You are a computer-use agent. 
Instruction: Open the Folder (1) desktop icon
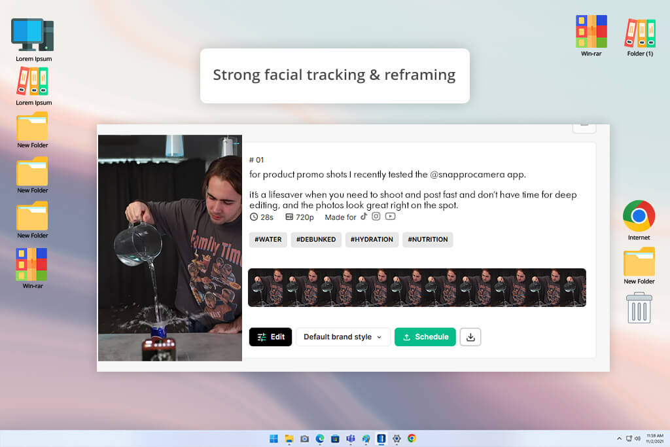[640, 37]
